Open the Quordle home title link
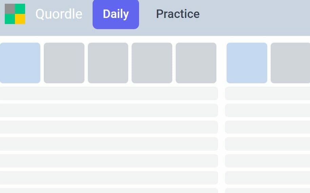 (59, 14)
